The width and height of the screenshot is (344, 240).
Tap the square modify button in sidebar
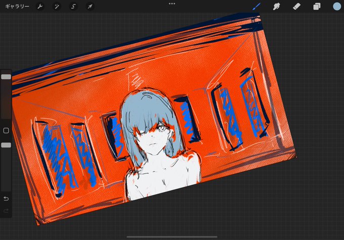[x=6, y=131]
